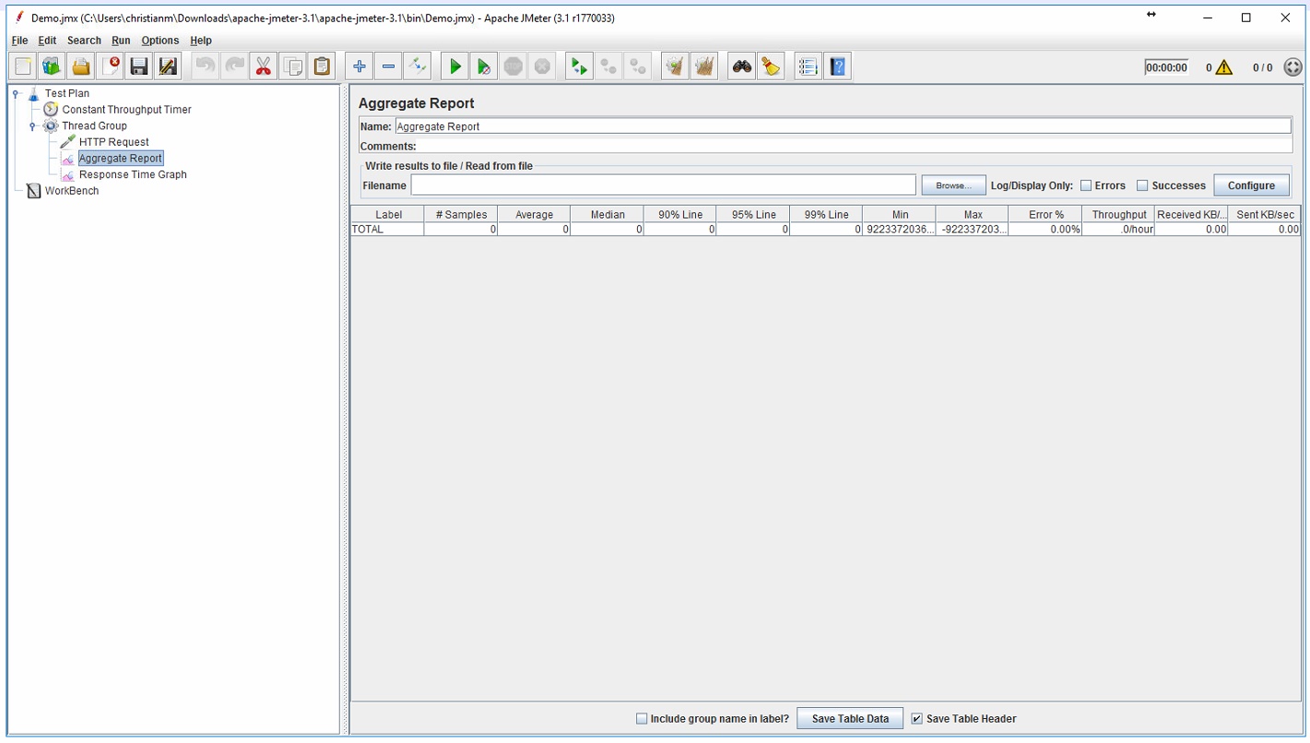The width and height of the screenshot is (1310, 743).
Task: Click the Filename input field
Action: click(663, 185)
